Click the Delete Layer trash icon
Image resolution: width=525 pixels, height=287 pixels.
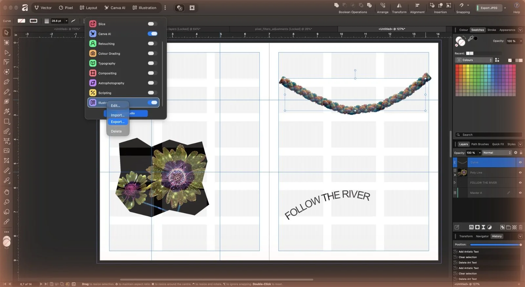pos(520,227)
